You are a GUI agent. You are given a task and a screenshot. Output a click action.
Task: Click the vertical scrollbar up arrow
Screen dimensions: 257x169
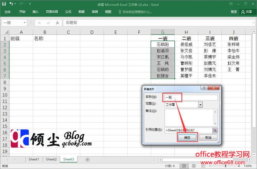tap(254, 31)
